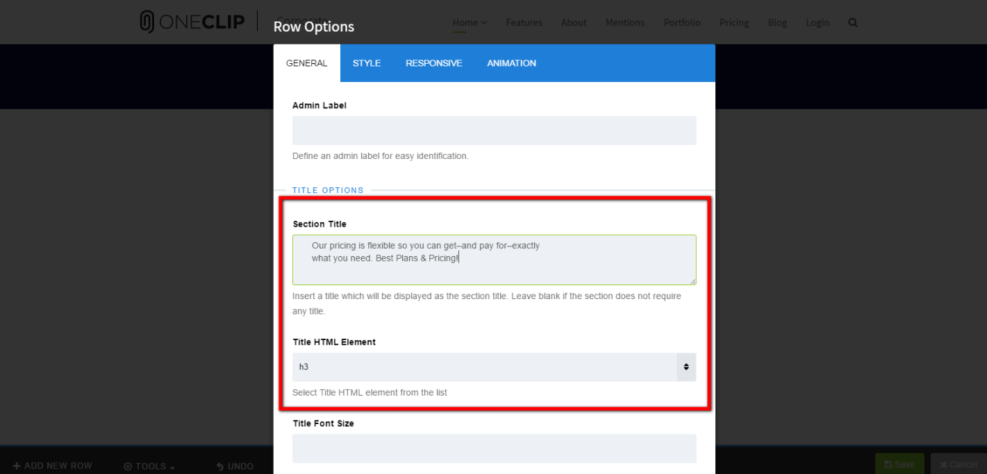
Task: Open the Tools menu in bottom bar
Action: click(x=149, y=466)
